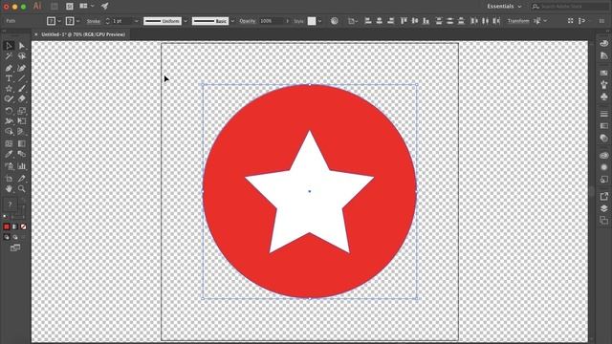
Task: Select the Perspective Grid tool
Action: 22,132
